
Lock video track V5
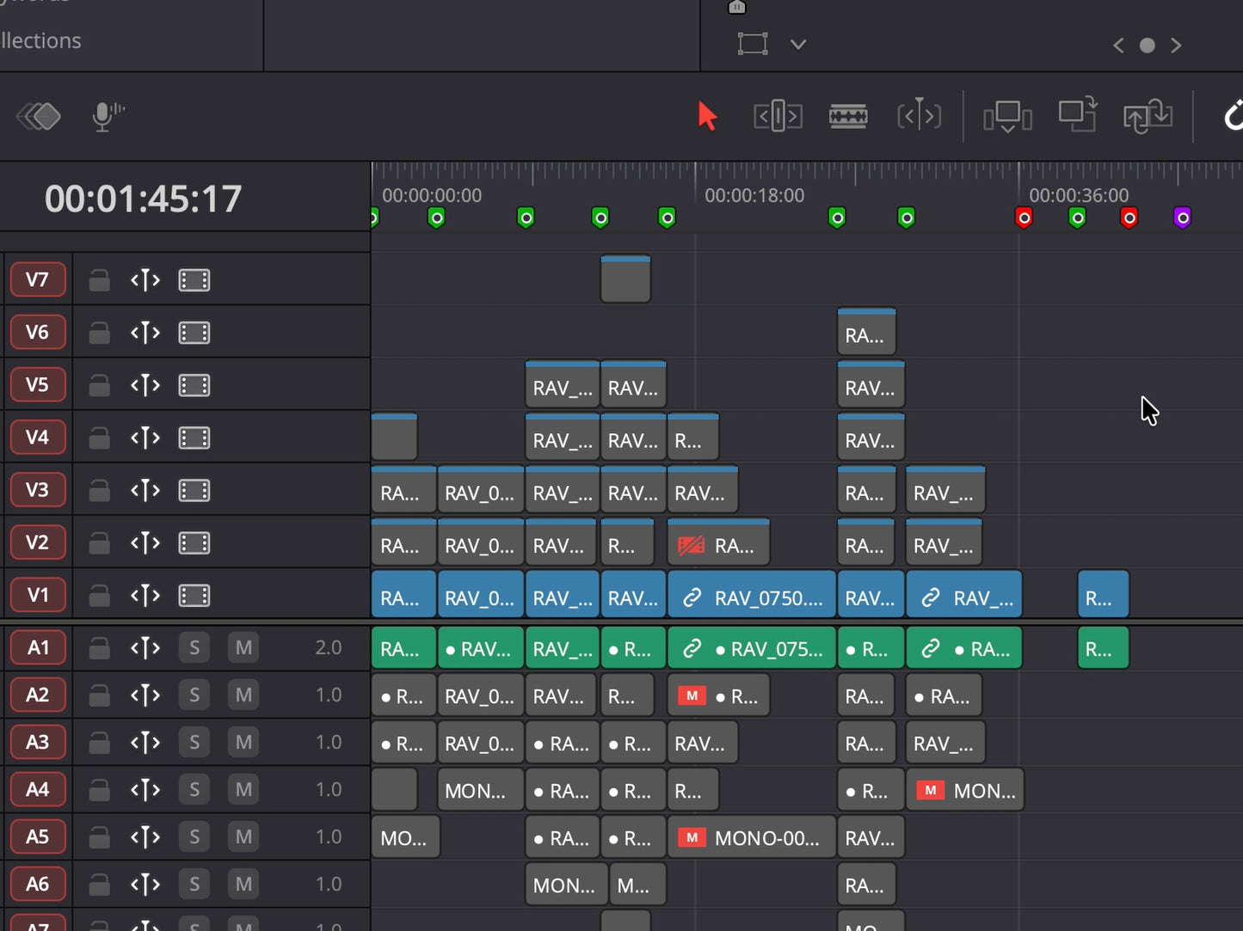coord(100,385)
